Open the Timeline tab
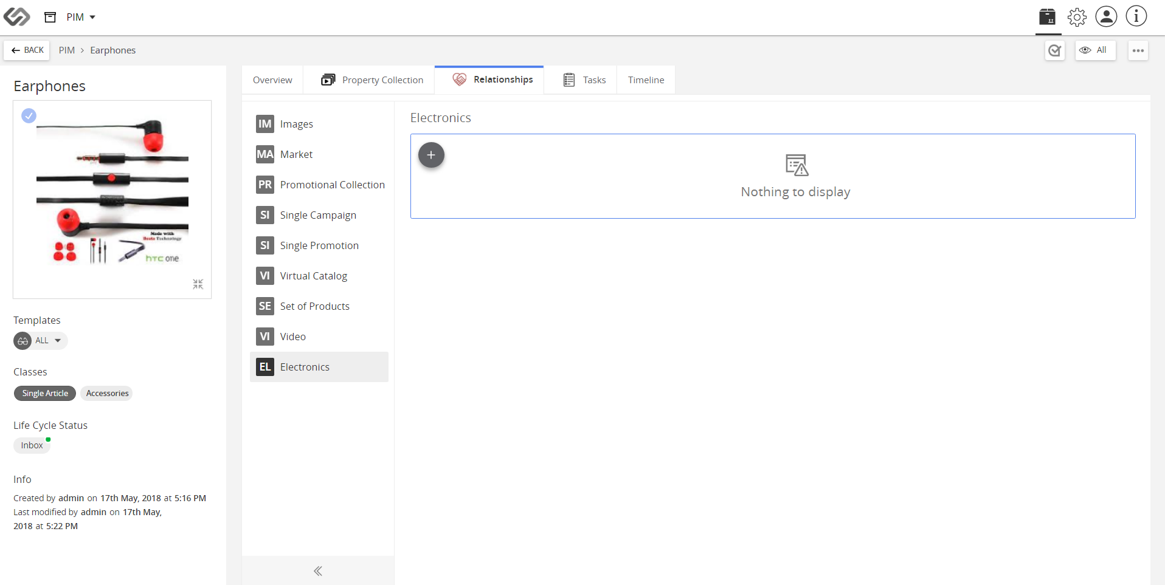 [x=646, y=80]
